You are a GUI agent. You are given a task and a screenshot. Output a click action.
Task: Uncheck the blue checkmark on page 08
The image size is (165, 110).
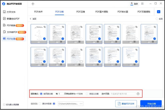tap(44, 62)
